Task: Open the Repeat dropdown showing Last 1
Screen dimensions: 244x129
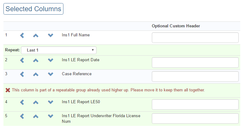Action: coord(58,50)
